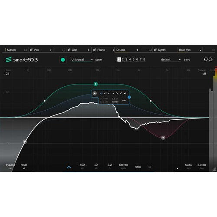The height and width of the screenshot is (217, 217).
Task: Save the Universal profile
Action: click(99, 59)
